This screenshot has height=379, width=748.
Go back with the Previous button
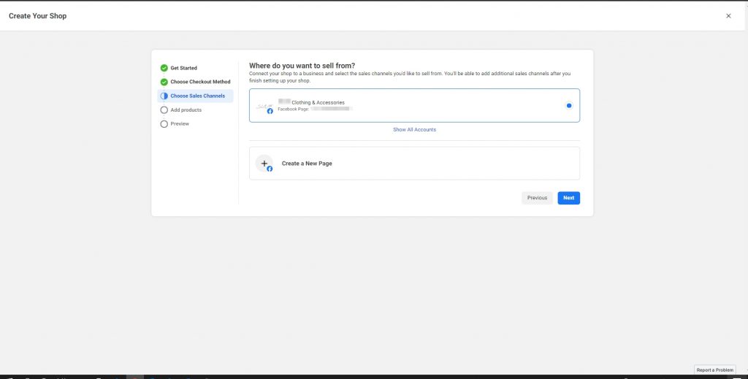537,198
